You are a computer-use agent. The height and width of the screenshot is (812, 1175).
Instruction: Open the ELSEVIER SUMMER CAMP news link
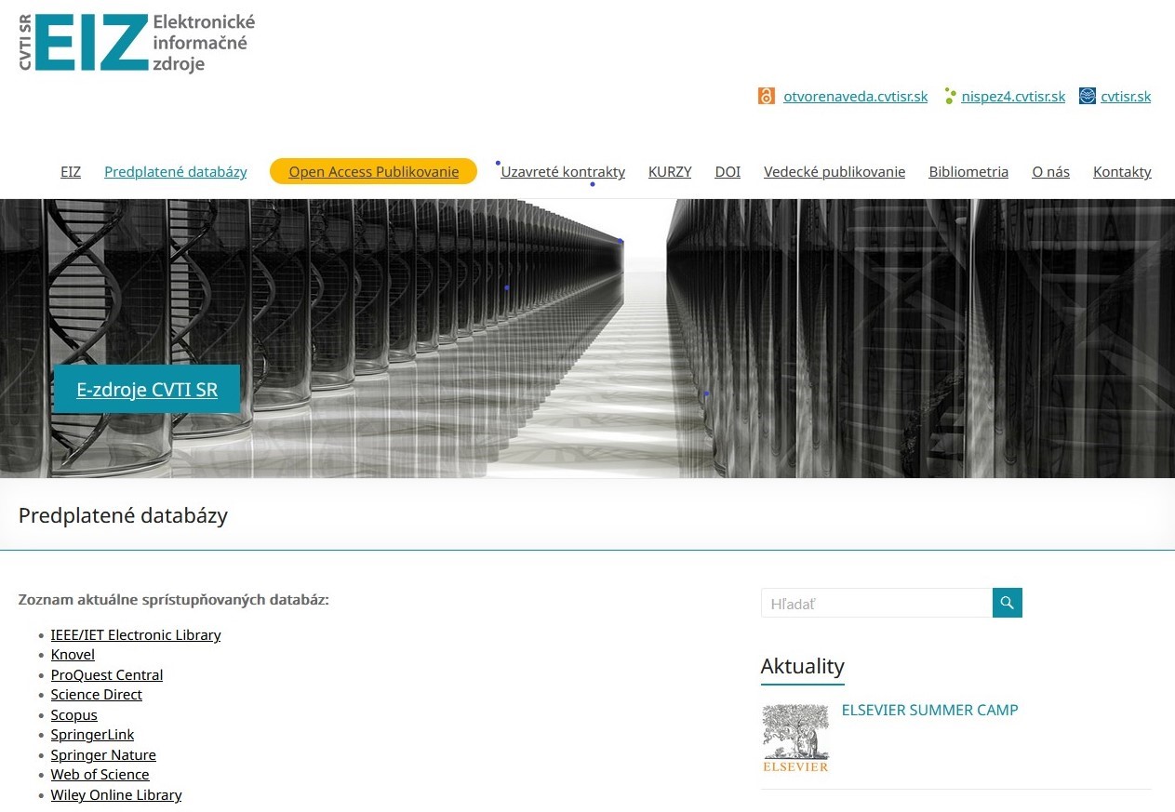tap(929, 711)
